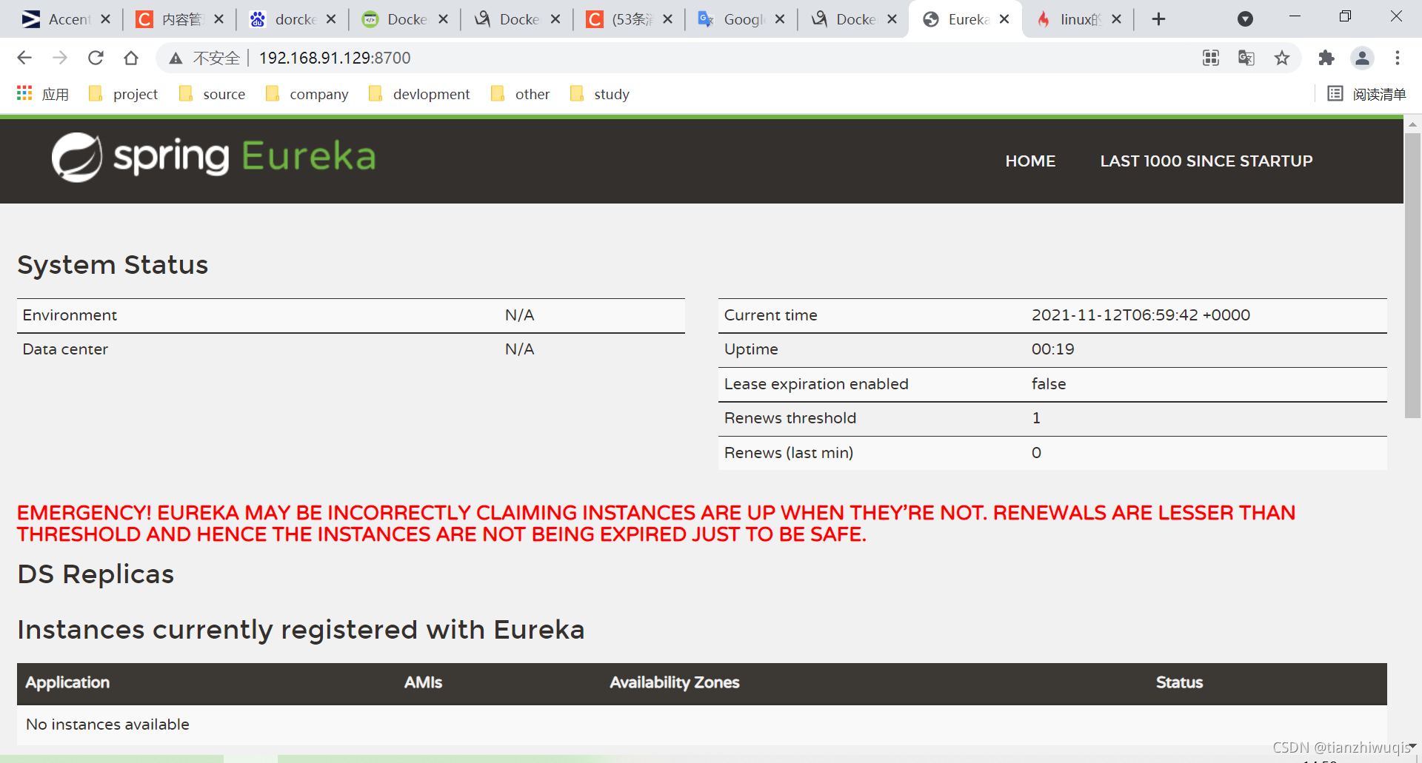Switch to the Google Translate tab
Screen dimensions: 1422x763
tap(731, 19)
